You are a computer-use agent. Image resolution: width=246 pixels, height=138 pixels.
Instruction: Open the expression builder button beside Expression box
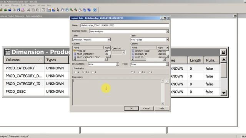click(167, 81)
